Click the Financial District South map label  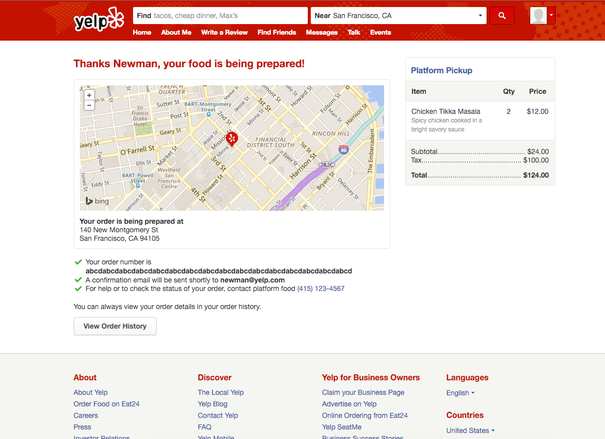pos(271,142)
